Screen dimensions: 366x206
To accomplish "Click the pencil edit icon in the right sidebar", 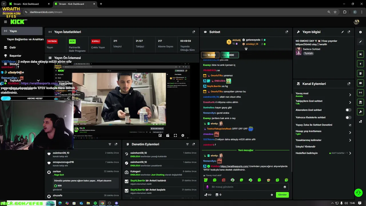I will 360,42.
